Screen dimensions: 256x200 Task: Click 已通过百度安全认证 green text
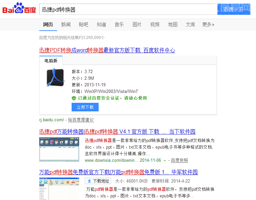[x=112, y=98]
